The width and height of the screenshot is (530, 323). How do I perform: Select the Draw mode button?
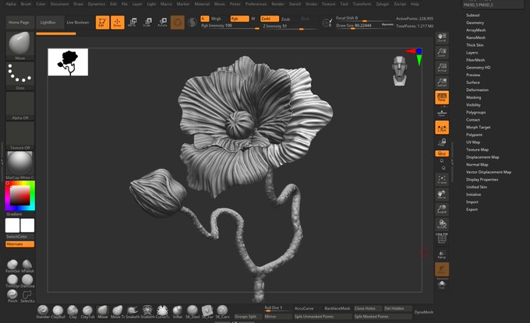pyautogui.click(x=118, y=23)
